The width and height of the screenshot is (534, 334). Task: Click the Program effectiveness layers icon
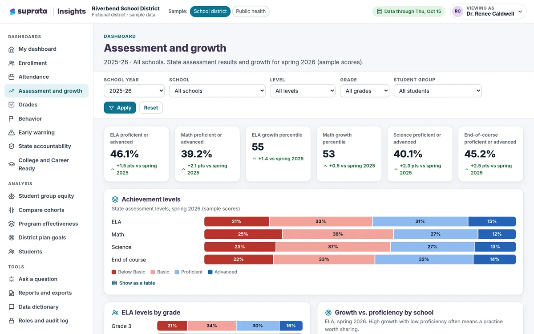[12, 224]
